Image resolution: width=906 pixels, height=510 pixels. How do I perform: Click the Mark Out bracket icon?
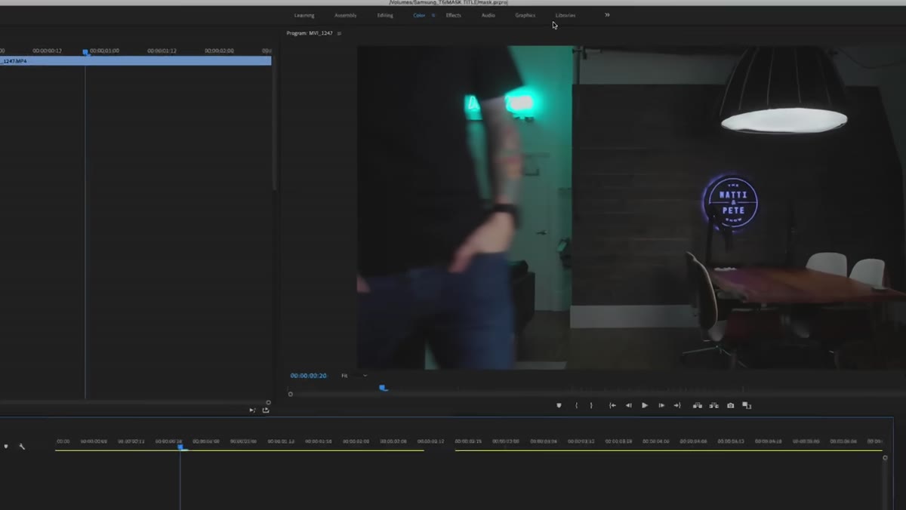(591, 405)
